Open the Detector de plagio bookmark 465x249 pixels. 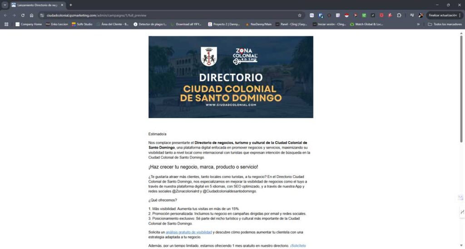tap(150, 24)
